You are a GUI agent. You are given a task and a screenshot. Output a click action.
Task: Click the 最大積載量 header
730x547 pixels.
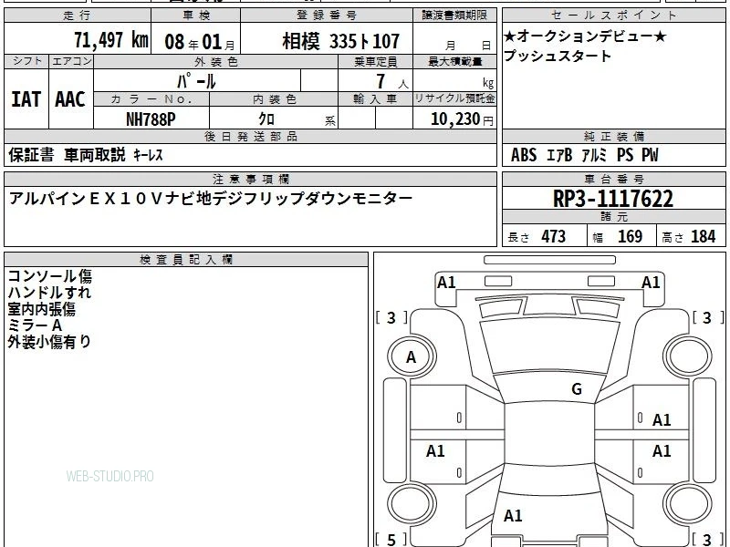click(454, 61)
